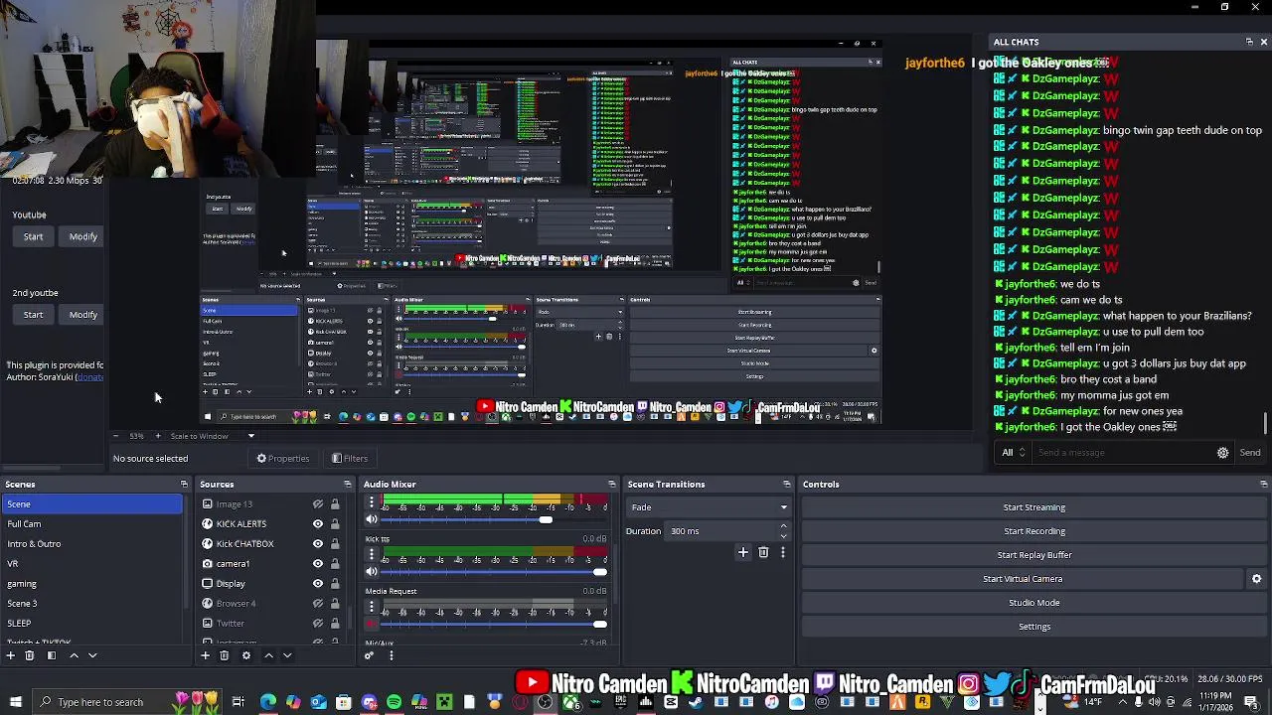Lock the camera1 source

click(335, 564)
